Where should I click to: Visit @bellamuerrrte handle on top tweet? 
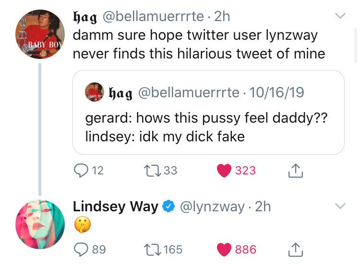click(x=152, y=16)
